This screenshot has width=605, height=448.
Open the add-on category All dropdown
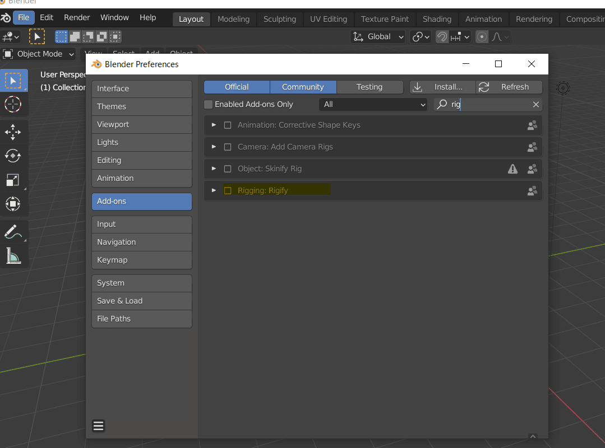pyautogui.click(x=373, y=104)
